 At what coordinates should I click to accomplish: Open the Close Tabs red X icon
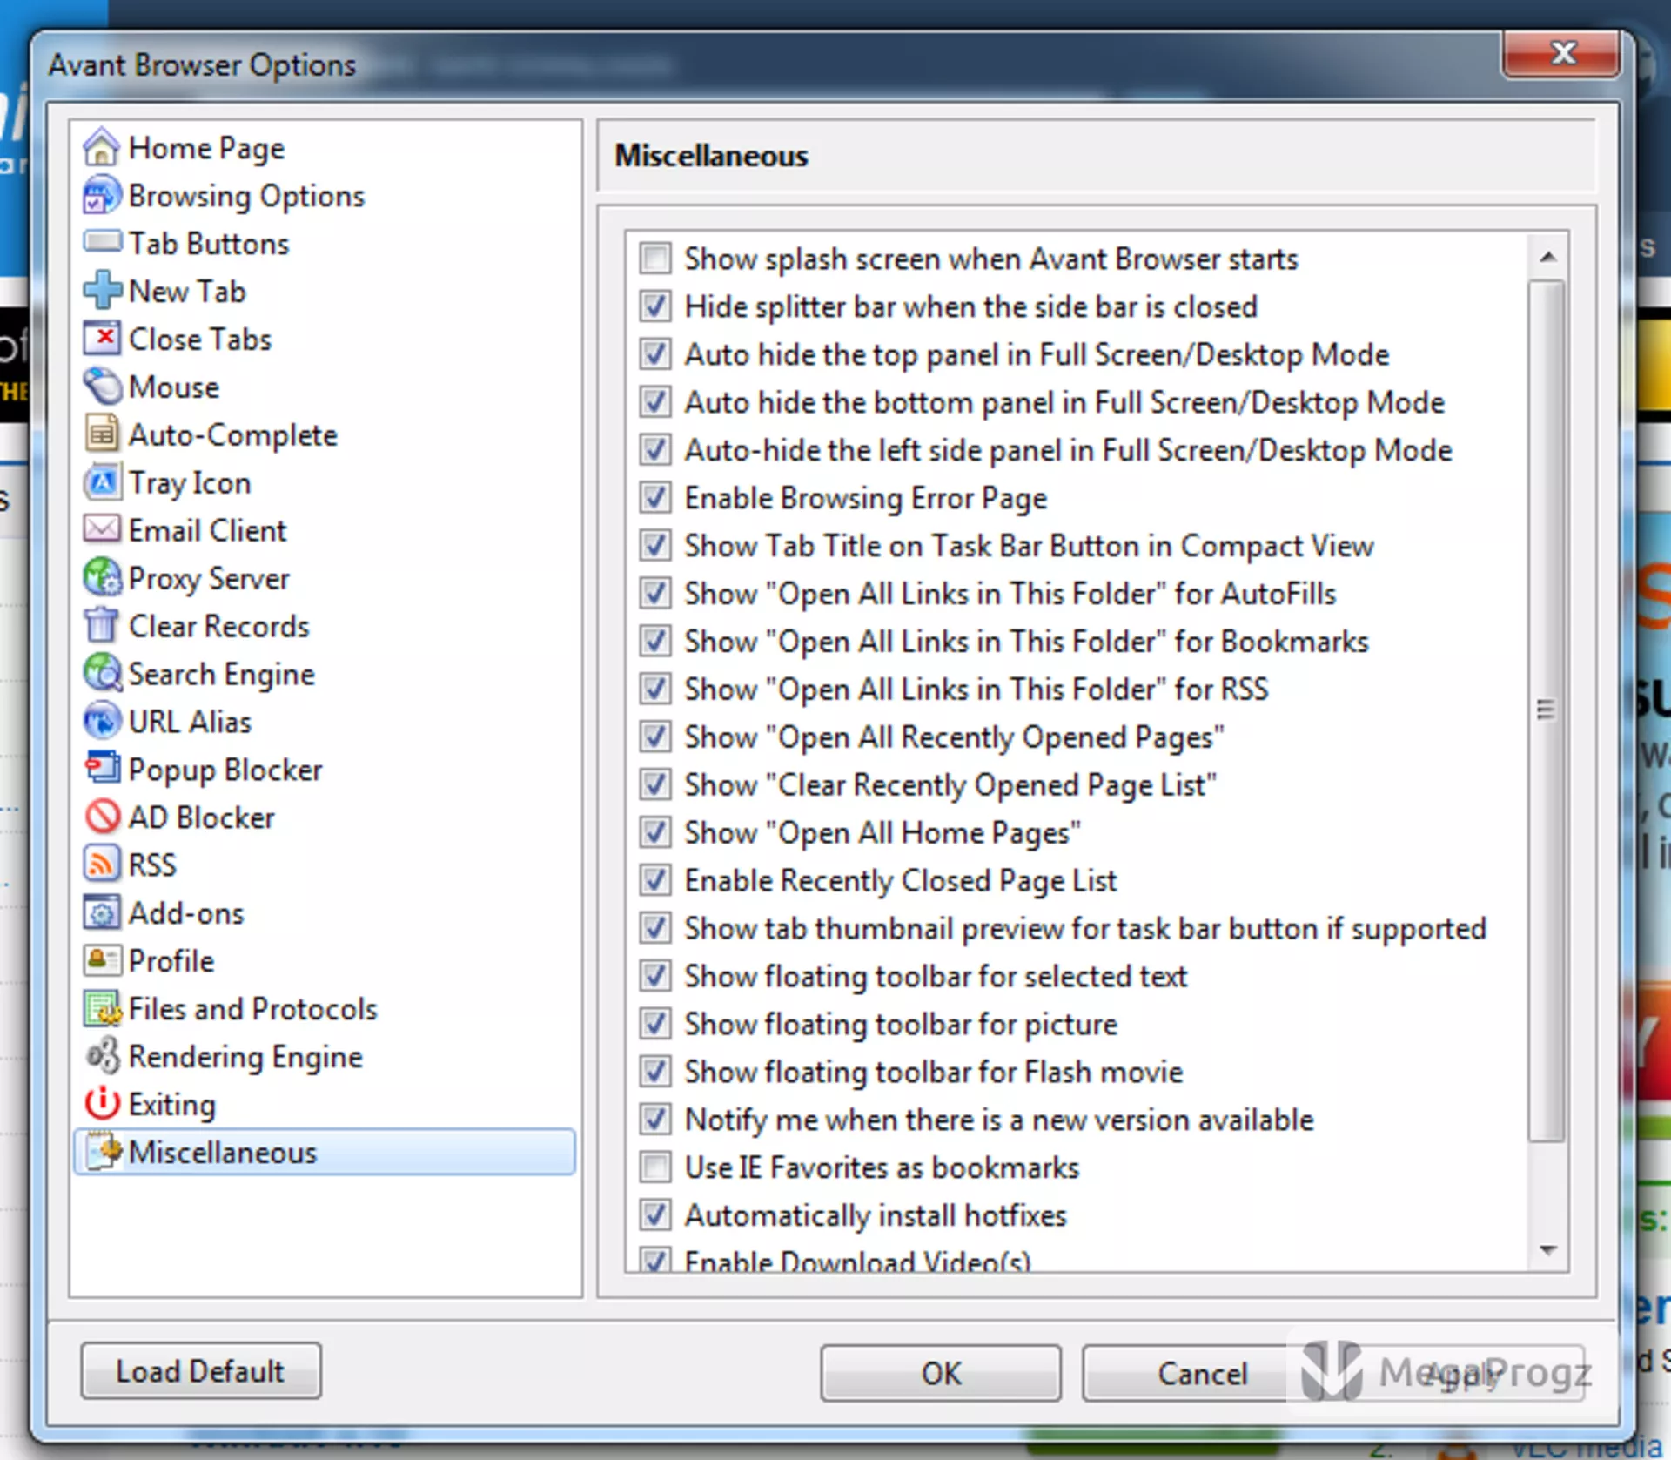(x=102, y=338)
